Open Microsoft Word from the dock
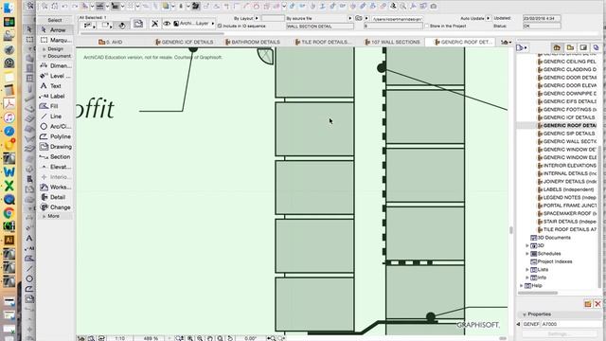 pyautogui.click(x=9, y=172)
